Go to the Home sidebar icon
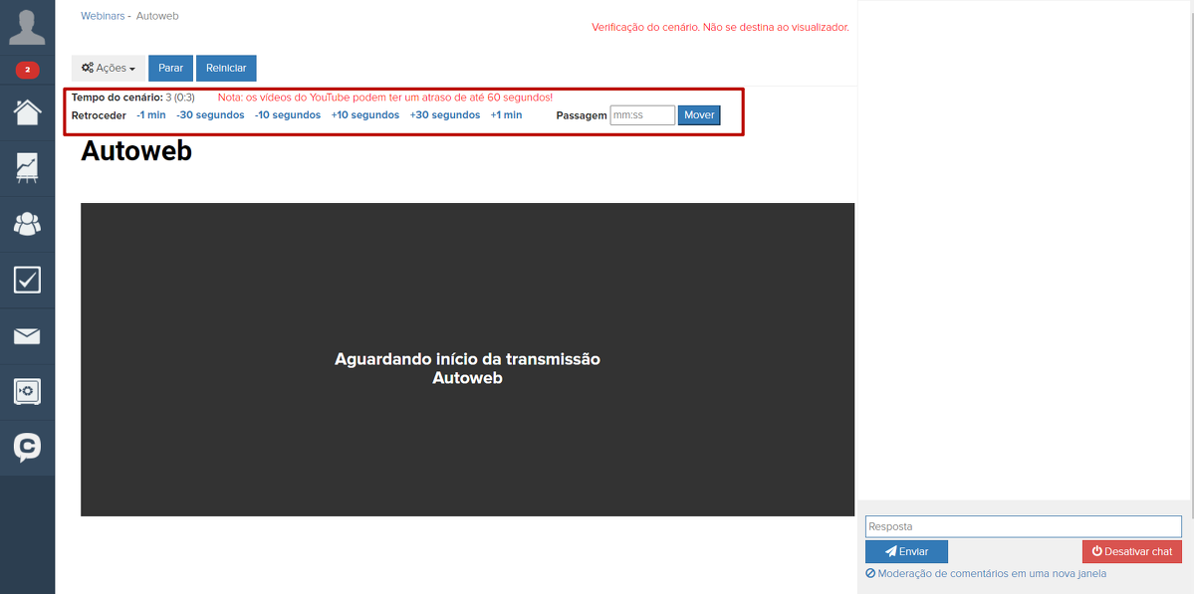 (27, 111)
